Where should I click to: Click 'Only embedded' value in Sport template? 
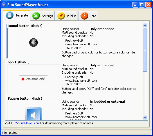[102, 65]
